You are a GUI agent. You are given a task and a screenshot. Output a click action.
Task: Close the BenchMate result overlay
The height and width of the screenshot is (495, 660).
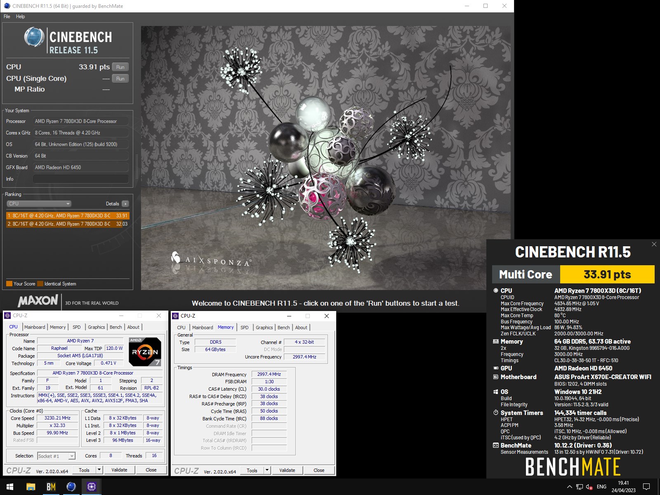(654, 244)
